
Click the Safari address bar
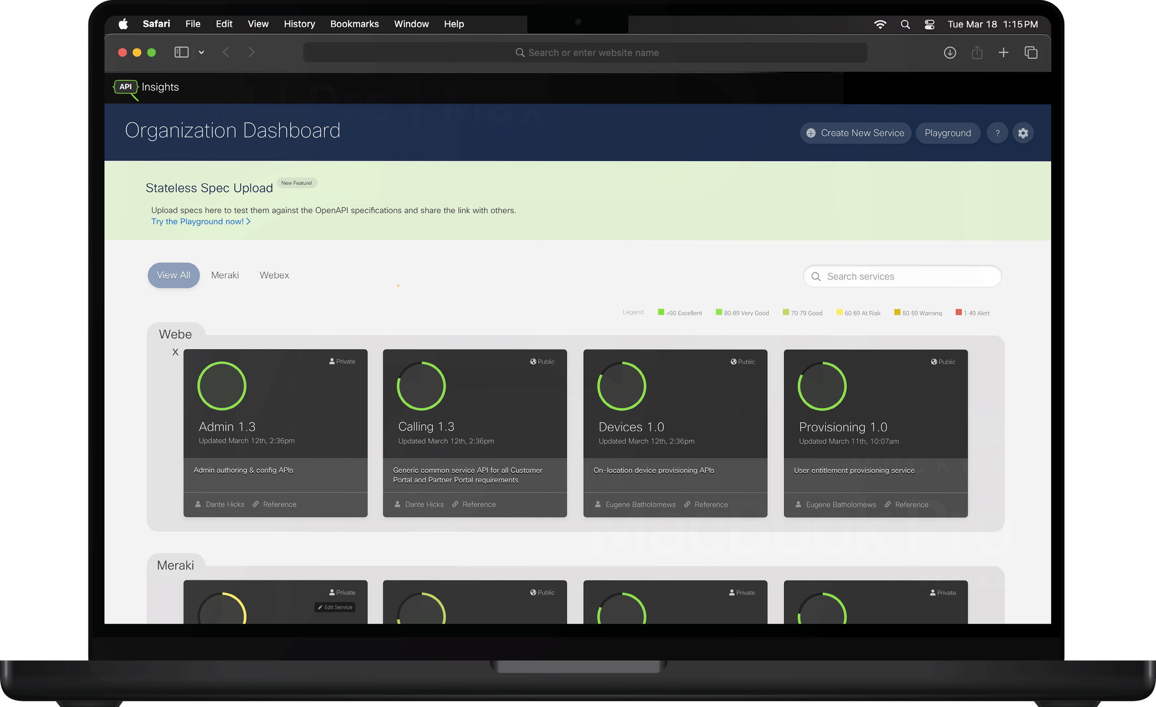[x=585, y=53]
